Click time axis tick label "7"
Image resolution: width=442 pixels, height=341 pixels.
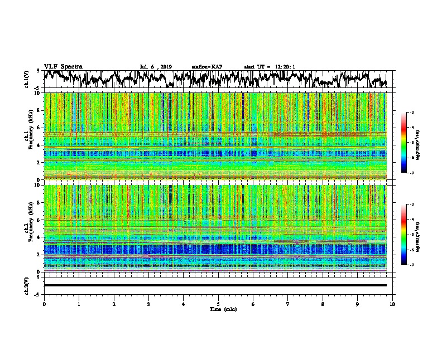click(x=288, y=304)
